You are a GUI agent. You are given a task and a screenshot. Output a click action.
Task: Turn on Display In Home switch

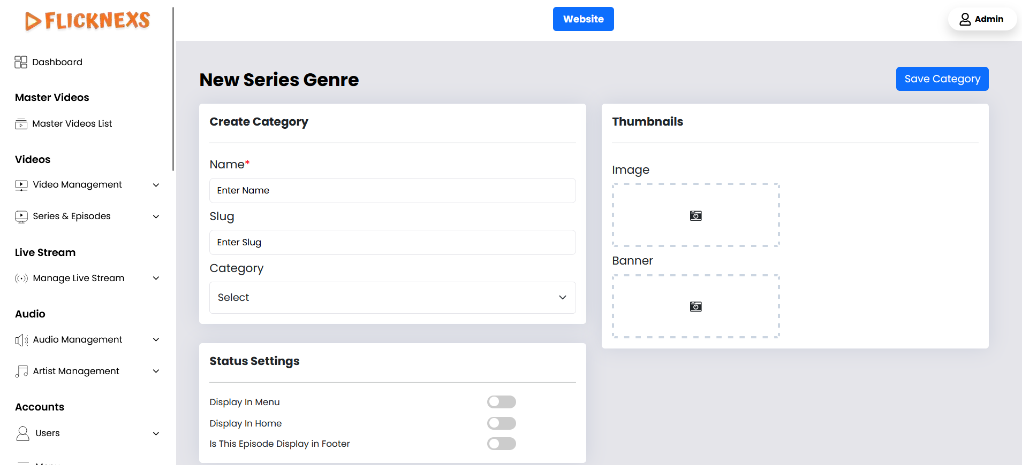(501, 423)
